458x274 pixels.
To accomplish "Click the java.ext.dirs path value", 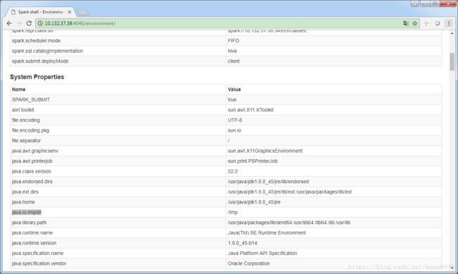I will (290, 192).
